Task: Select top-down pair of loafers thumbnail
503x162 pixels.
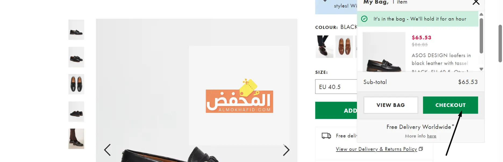Action: click(76, 84)
